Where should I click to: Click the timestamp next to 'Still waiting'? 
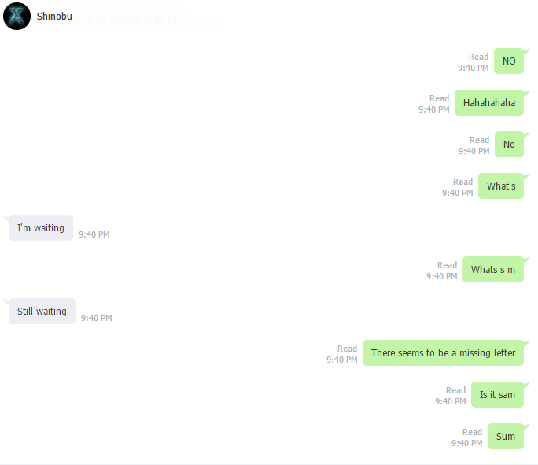[97, 318]
